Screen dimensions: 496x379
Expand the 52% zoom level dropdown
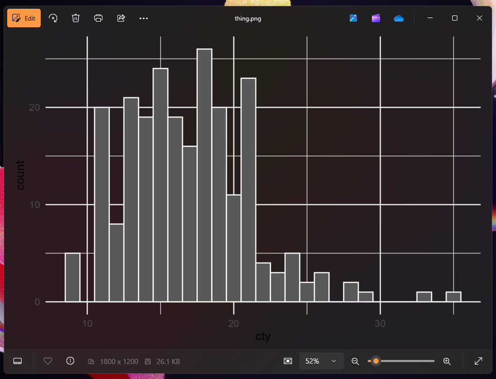[x=321, y=361]
